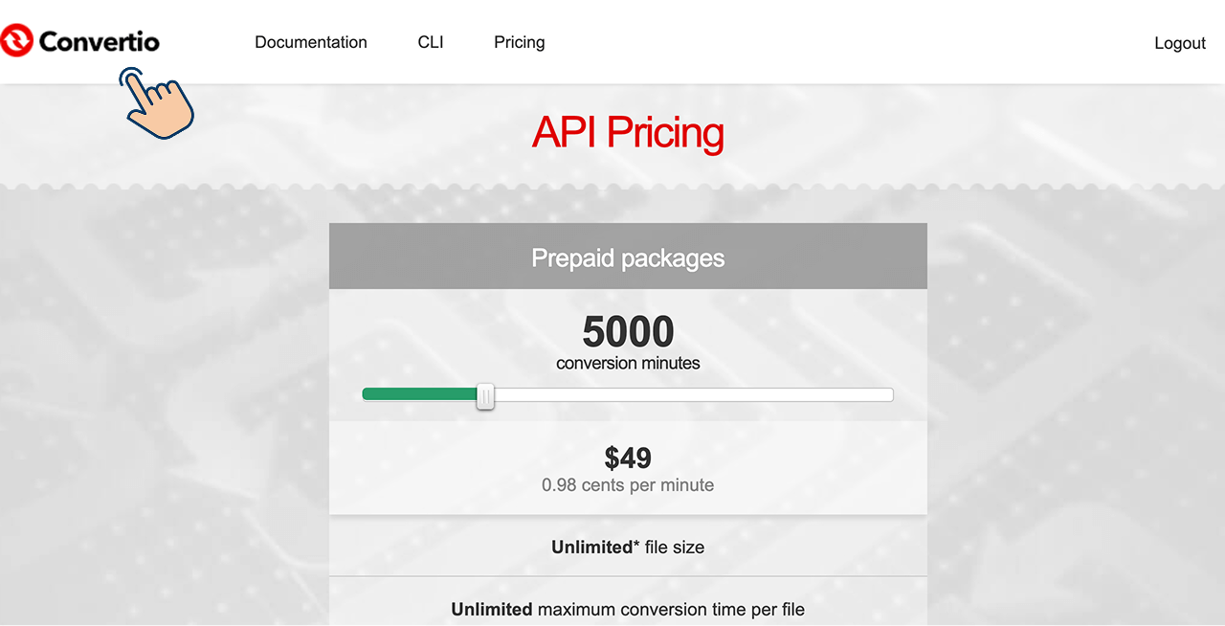Click the API Pricing page title
This screenshot has width=1225, height=626.
(628, 133)
